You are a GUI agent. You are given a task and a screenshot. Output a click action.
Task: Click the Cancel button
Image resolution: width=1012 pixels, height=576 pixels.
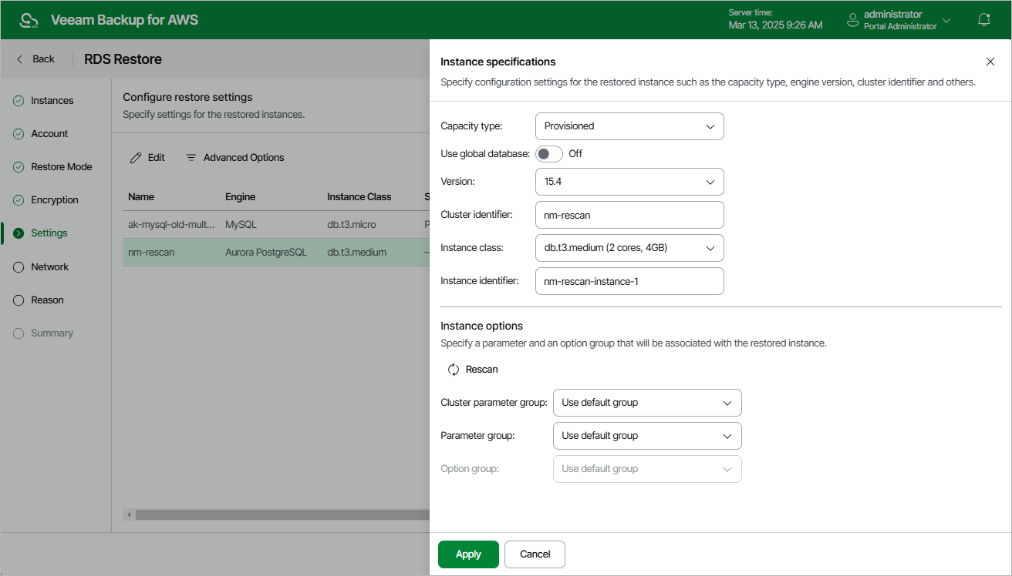click(535, 554)
